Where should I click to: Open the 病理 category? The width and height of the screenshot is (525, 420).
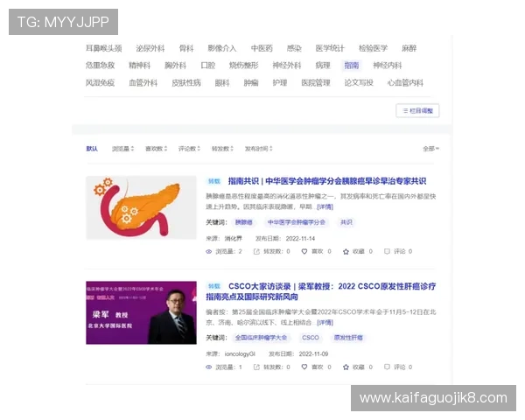[x=323, y=66]
